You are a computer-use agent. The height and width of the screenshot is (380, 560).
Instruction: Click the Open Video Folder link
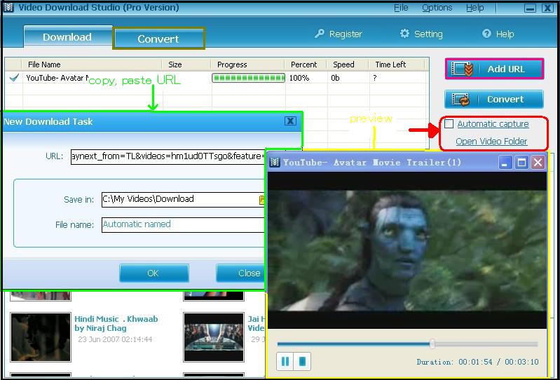point(491,142)
